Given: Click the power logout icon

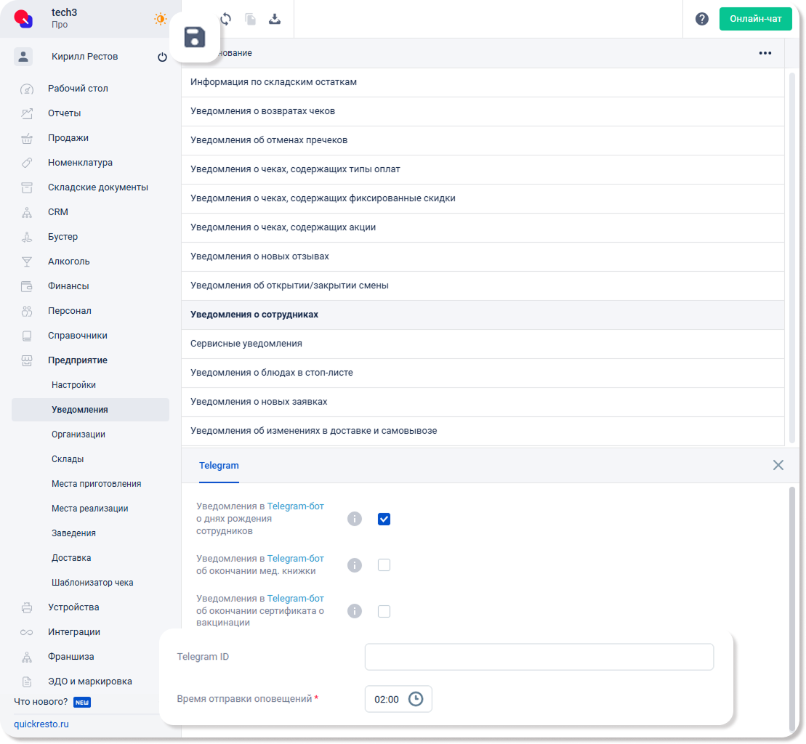Looking at the screenshot, I should click(162, 57).
